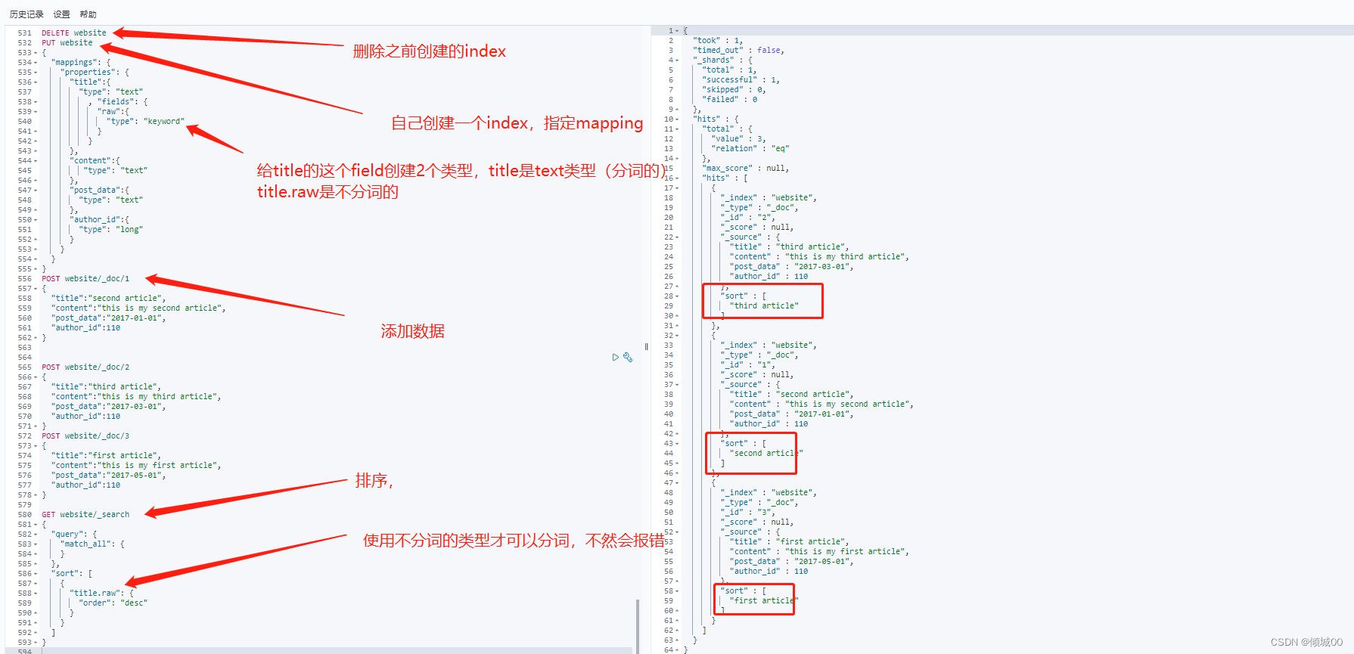The height and width of the screenshot is (654, 1354).
Task: Collapse the "title.raw" block at line 588
Action: (x=36, y=594)
